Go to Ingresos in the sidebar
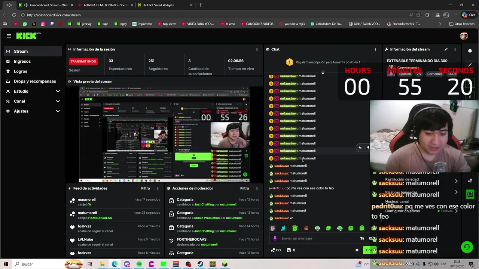Viewport: 479px width, 269px height. point(33,61)
